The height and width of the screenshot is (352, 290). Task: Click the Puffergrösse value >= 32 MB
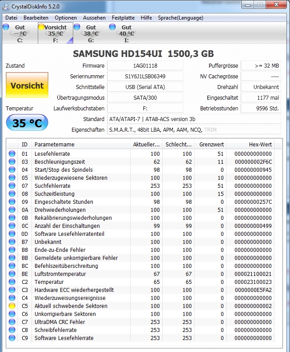pos(261,65)
